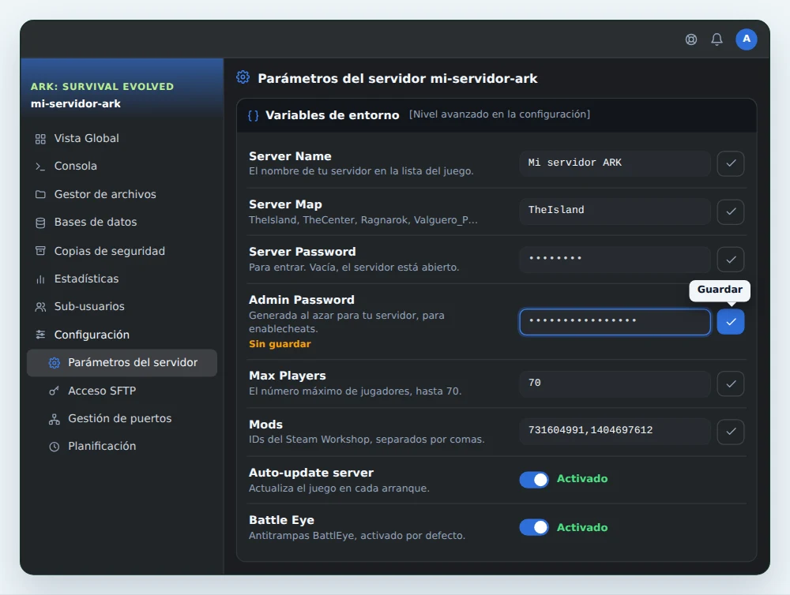Click the Server Name input field
The height and width of the screenshot is (595, 790).
point(615,163)
